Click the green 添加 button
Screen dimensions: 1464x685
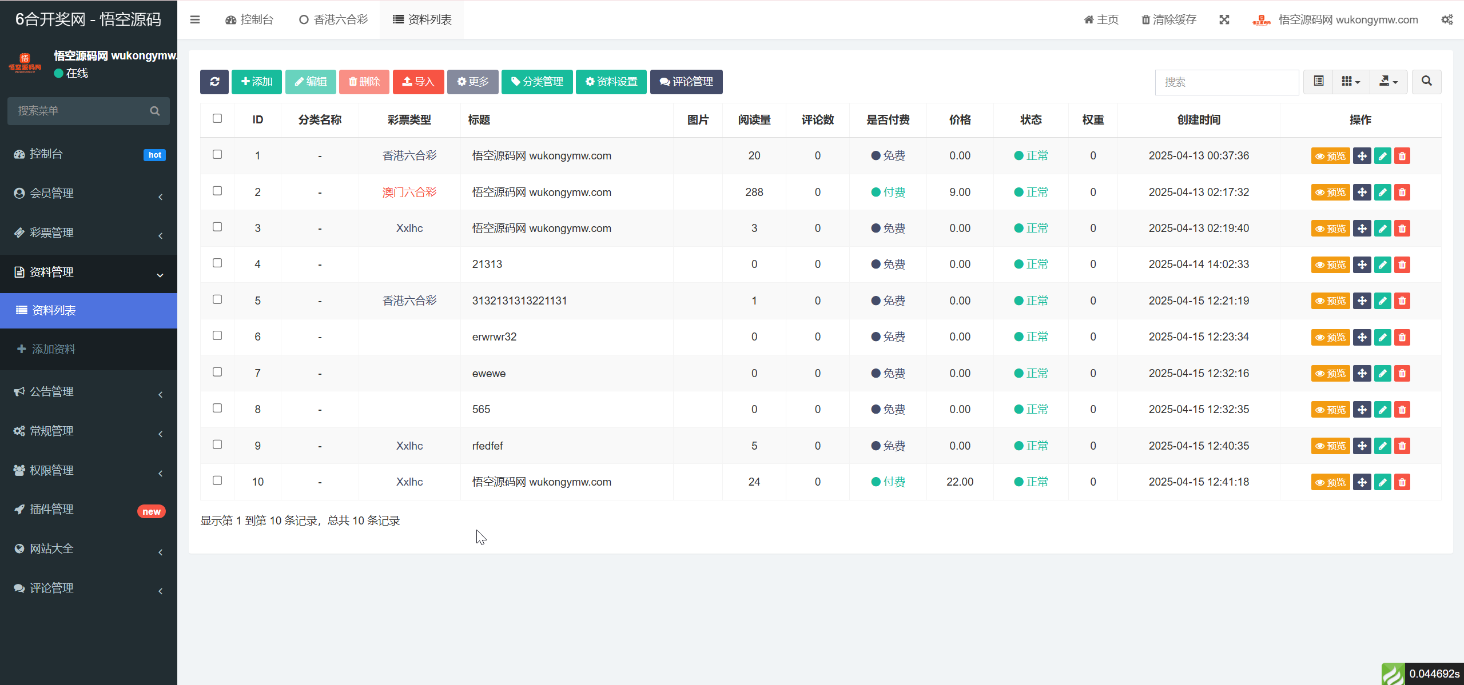pos(257,82)
